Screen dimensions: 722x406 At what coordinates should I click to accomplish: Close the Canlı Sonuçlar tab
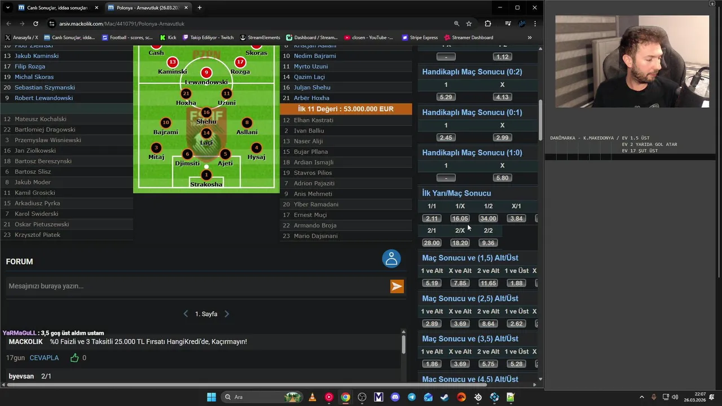tap(96, 8)
